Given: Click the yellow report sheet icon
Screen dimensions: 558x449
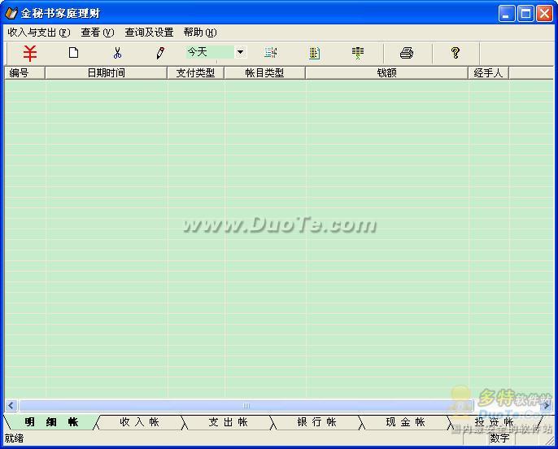Looking at the screenshot, I should [315, 53].
